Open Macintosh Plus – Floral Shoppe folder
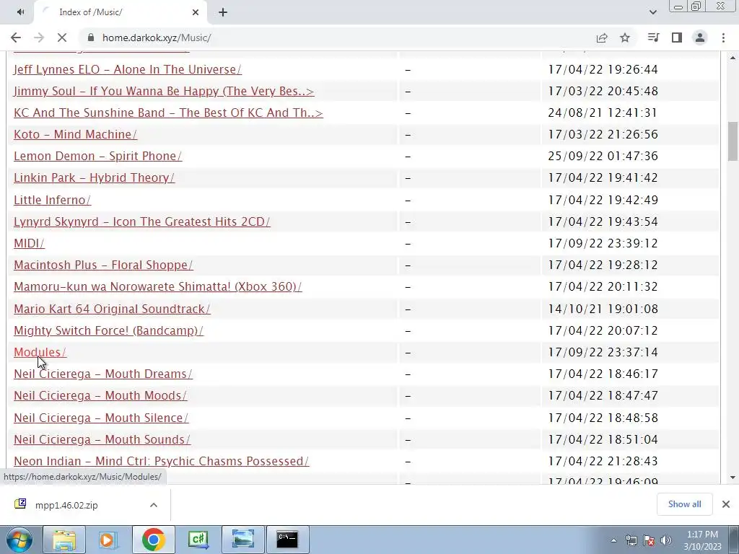The height and width of the screenshot is (554, 739). [x=103, y=265]
